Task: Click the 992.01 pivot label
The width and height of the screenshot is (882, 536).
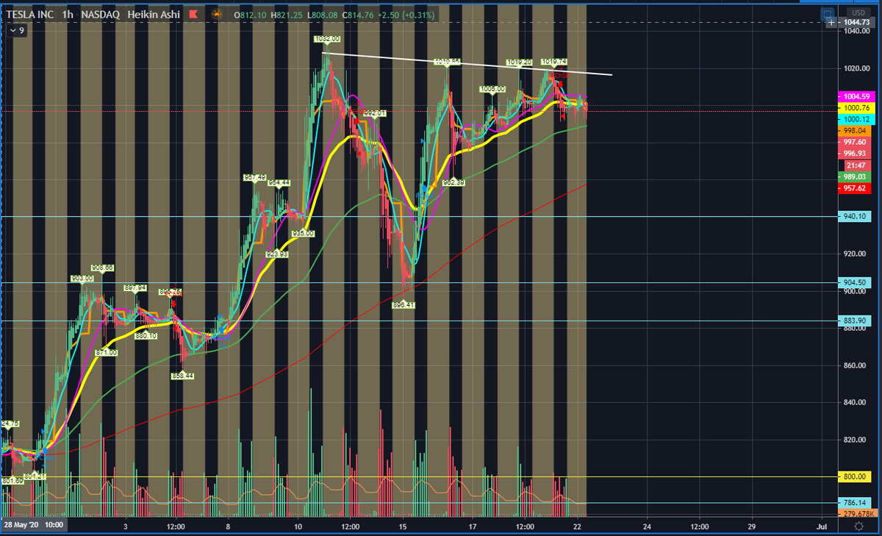Action: point(373,113)
